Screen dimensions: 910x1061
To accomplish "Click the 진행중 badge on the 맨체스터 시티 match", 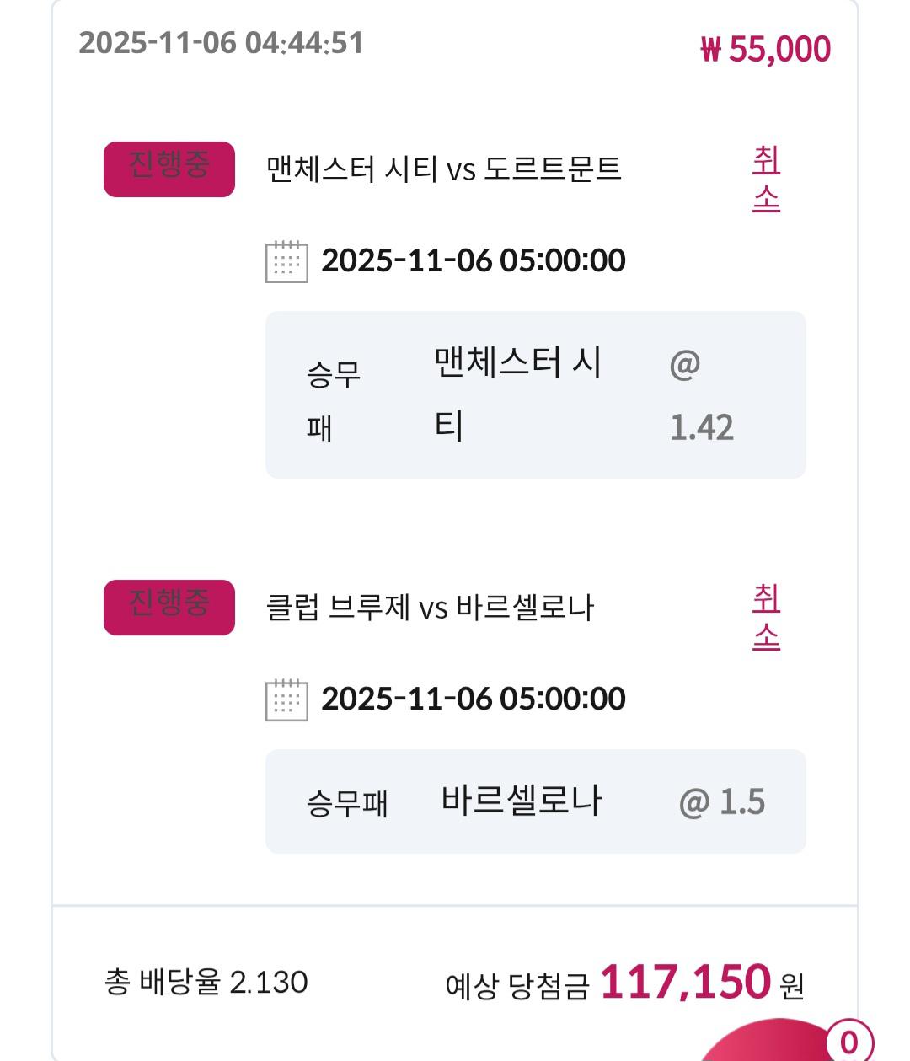I will [x=169, y=169].
